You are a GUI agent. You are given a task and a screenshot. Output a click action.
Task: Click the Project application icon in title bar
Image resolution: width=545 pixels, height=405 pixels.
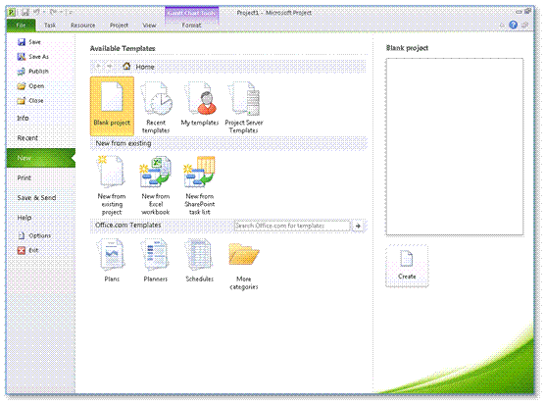12,12
